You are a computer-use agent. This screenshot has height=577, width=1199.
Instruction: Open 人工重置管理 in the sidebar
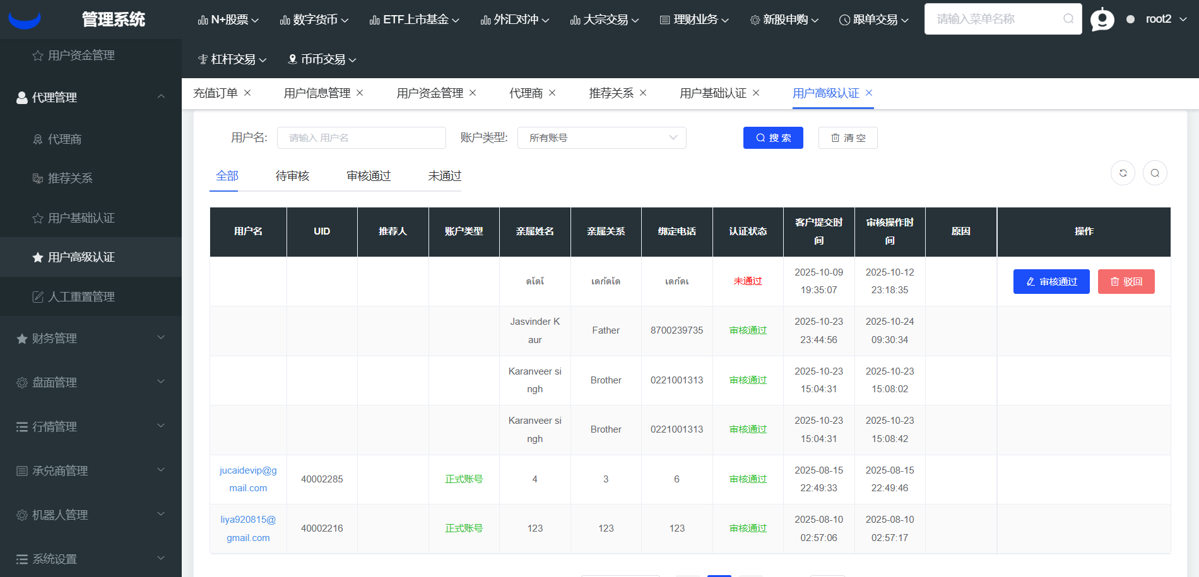click(x=81, y=296)
